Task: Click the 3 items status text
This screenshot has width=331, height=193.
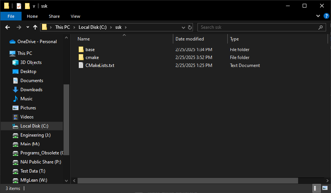Action: 12,188
